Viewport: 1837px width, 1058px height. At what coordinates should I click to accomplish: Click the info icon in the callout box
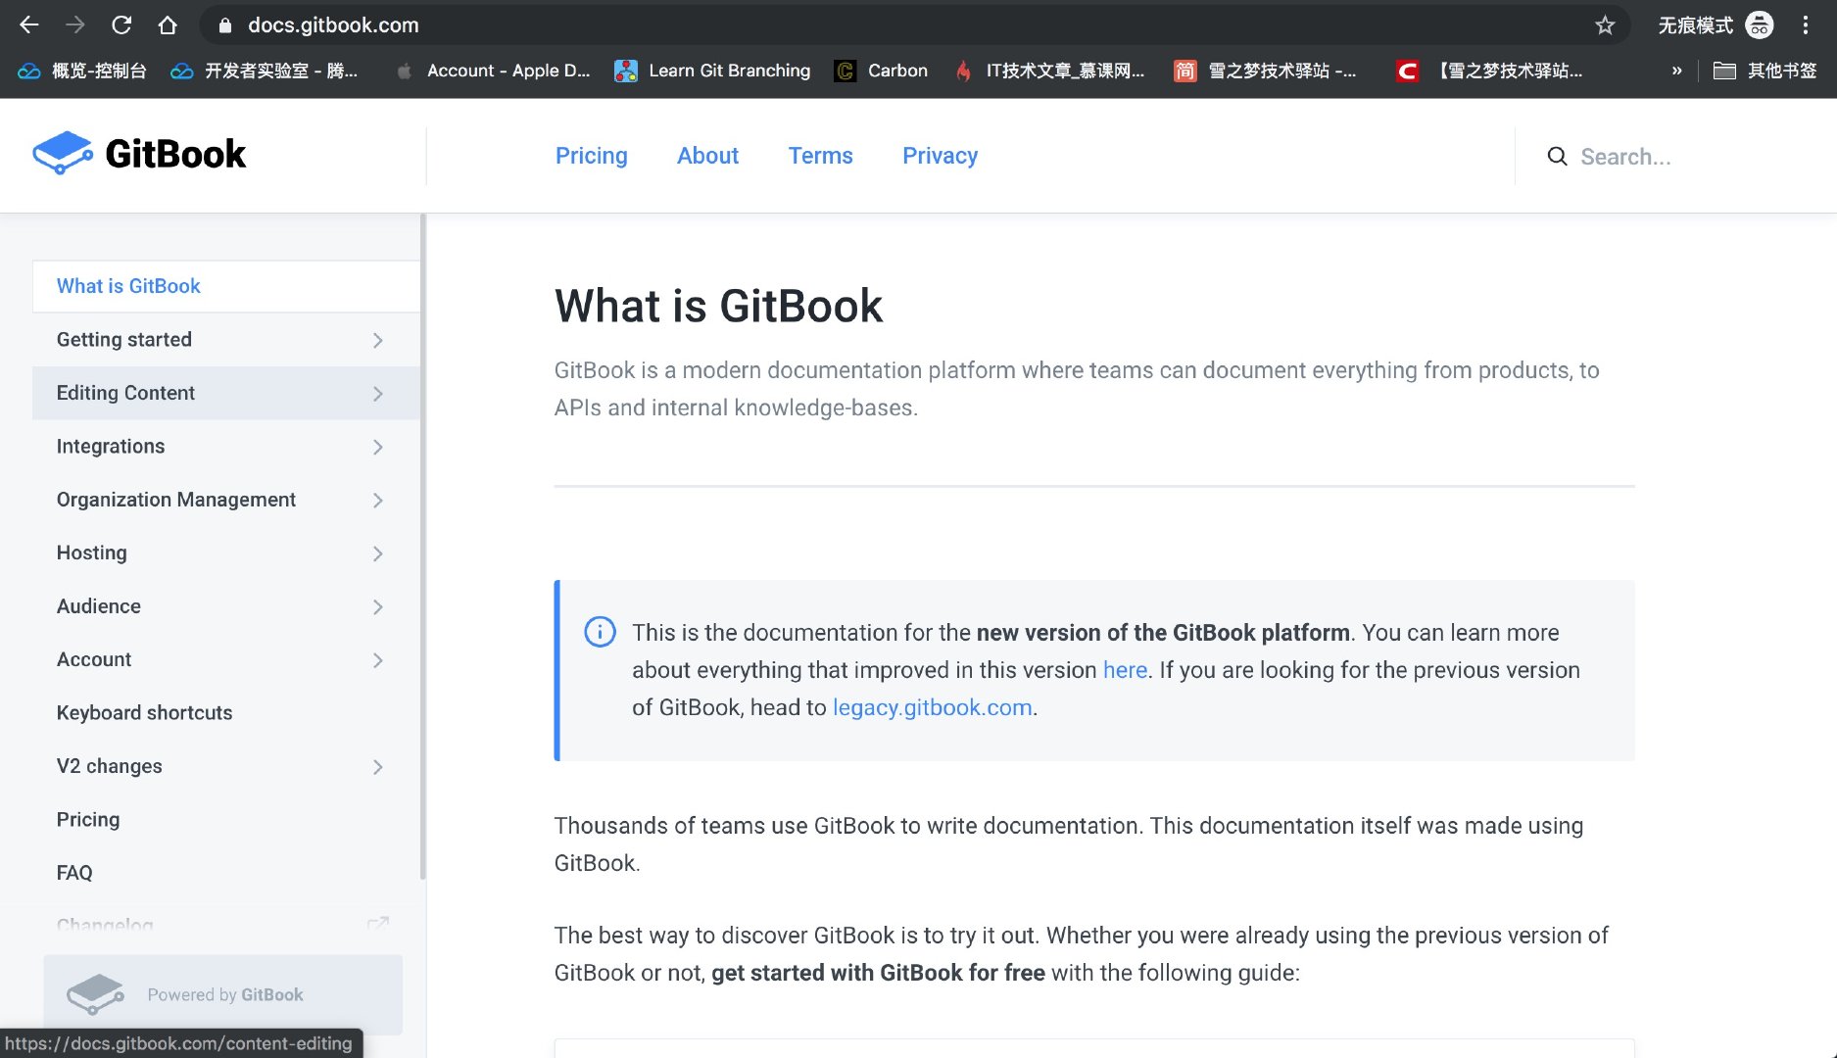(599, 632)
